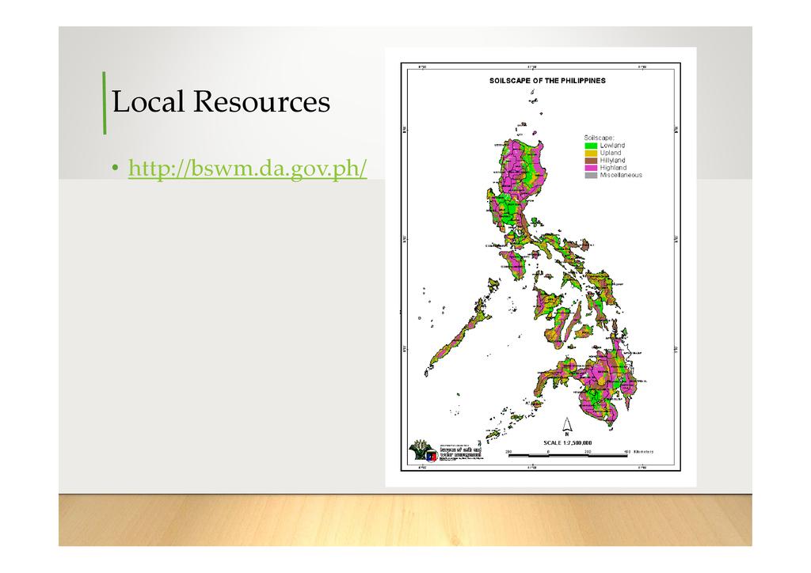This screenshot has height=573, width=811.
Task: Click the bullet point before the link
Action: click(x=115, y=169)
